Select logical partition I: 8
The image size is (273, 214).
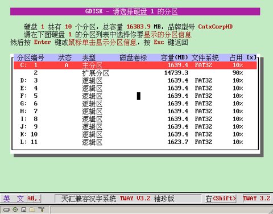[x=135, y=119]
